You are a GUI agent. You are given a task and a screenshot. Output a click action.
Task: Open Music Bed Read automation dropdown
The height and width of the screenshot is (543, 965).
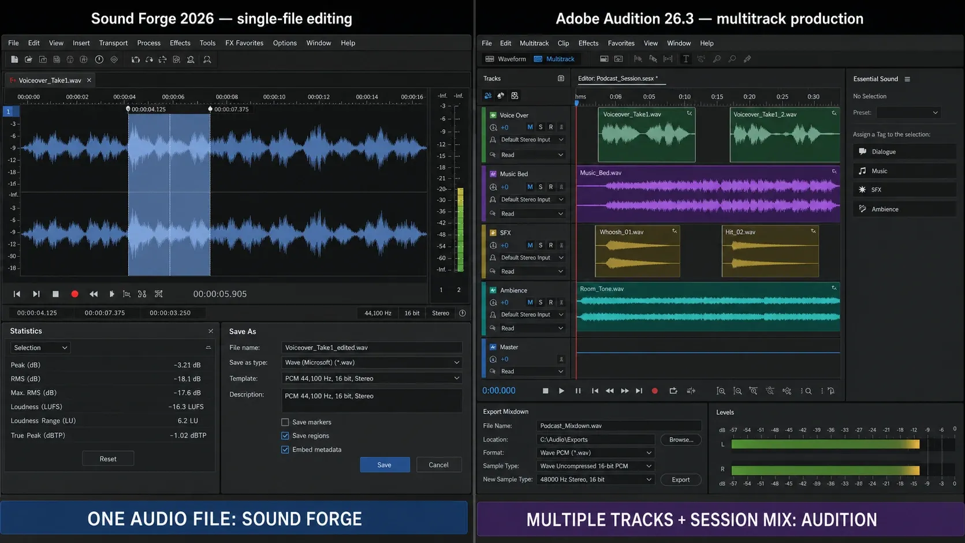coord(531,214)
